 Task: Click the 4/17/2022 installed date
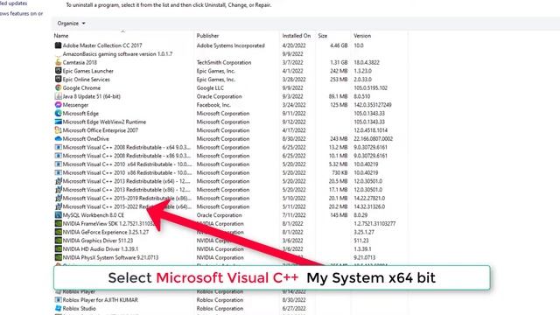294,130
